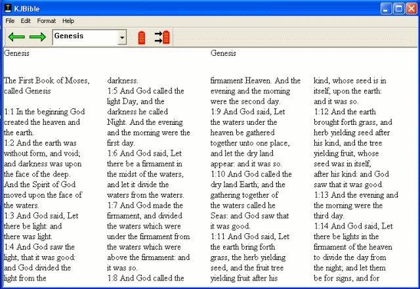
Task: Click verse '1:2 And the earth was'
Action: [x=40, y=143]
